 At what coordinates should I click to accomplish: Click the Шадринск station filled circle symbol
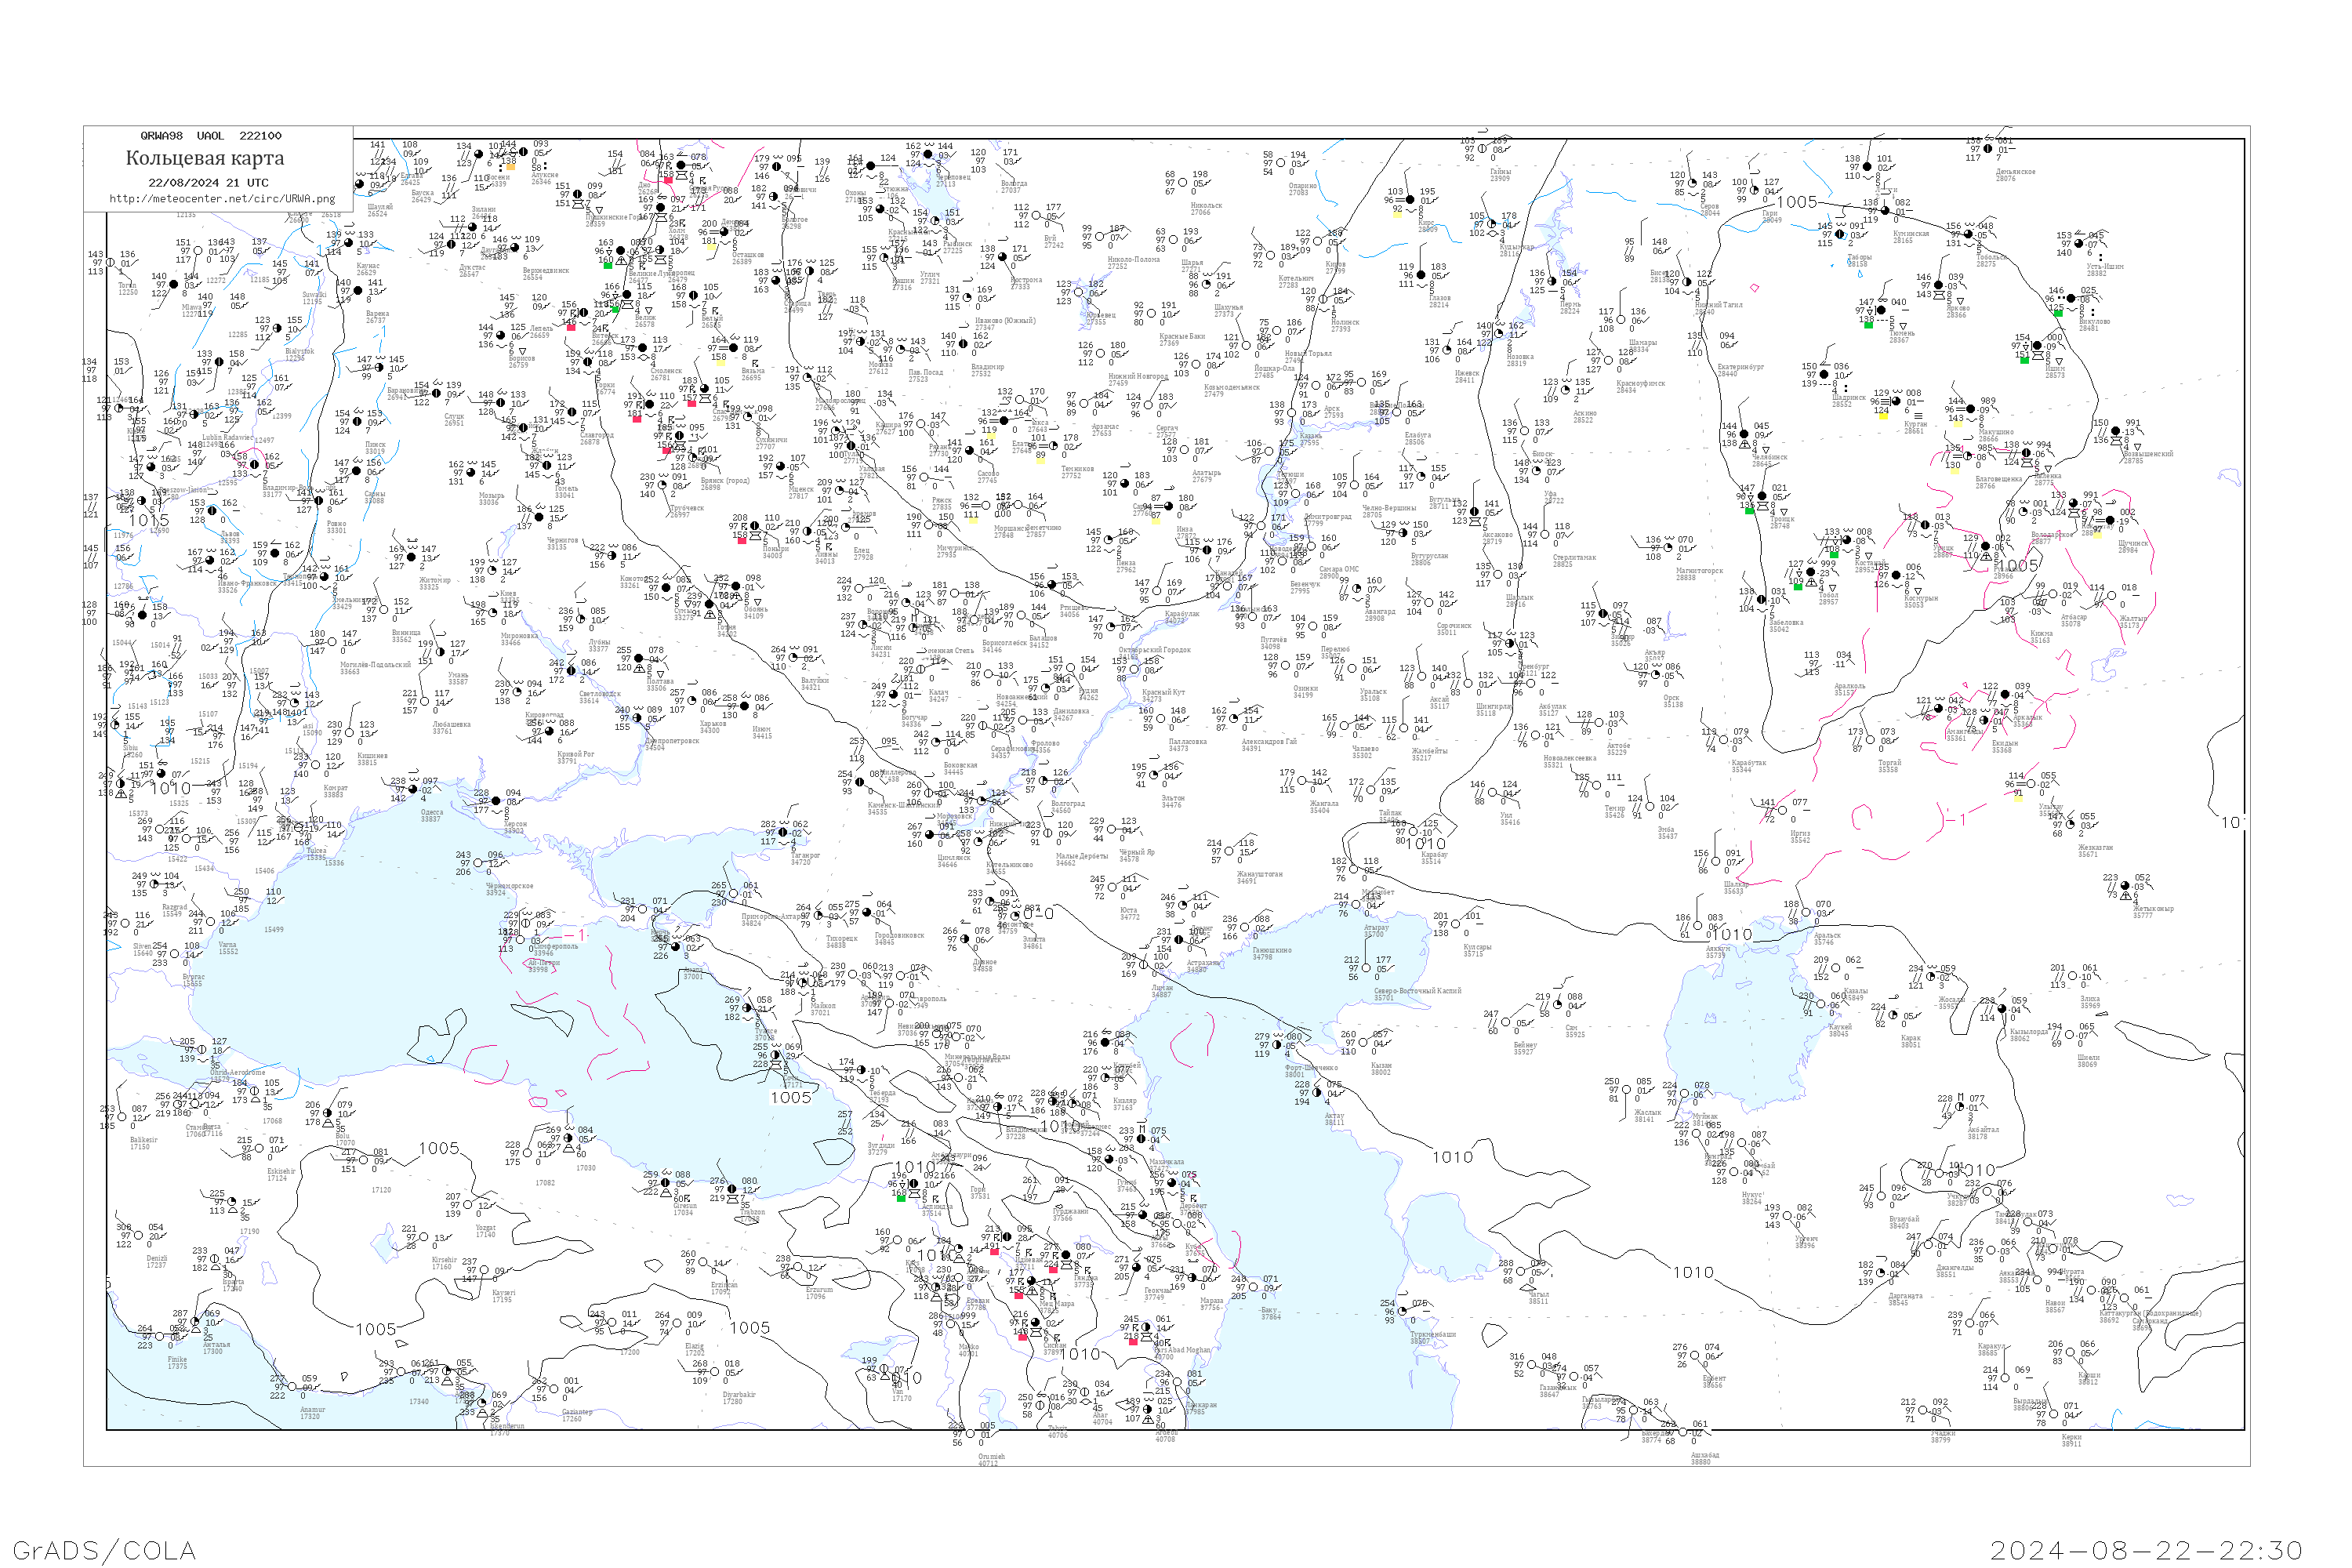point(1823,375)
